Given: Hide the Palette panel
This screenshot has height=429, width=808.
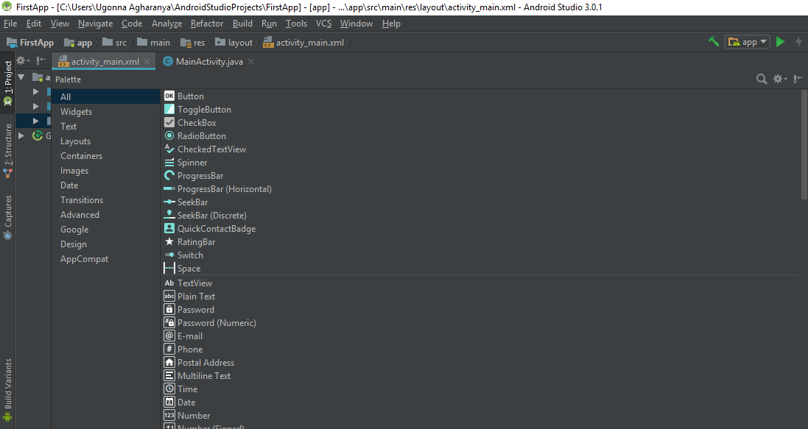Looking at the screenshot, I should tap(798, 79).
